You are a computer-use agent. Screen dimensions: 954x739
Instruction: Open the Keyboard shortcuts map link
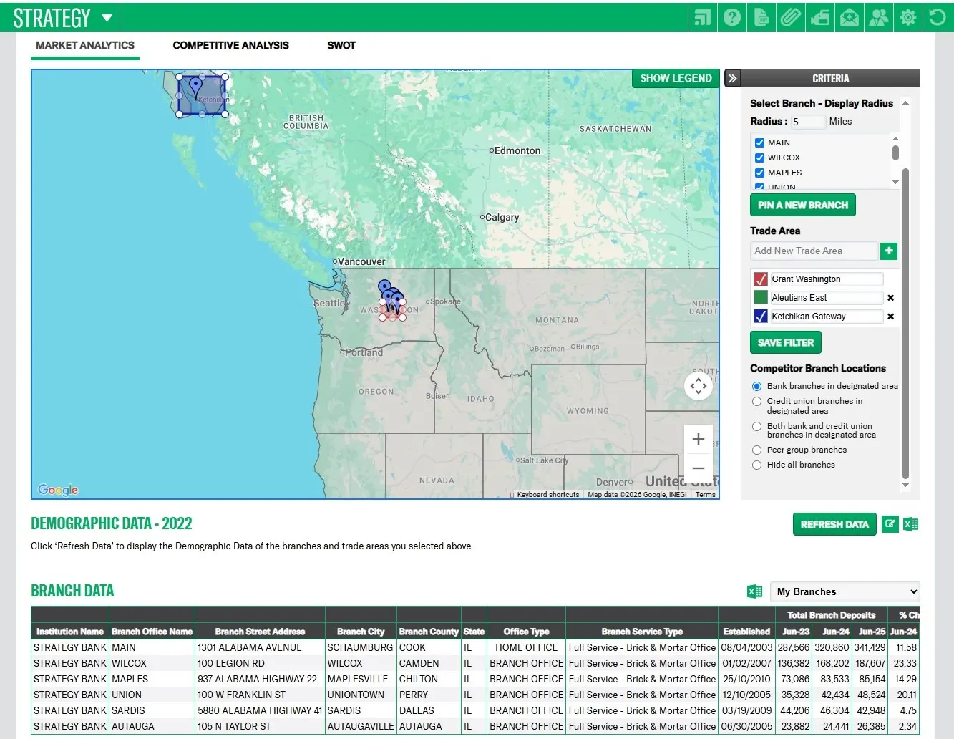tap(548, 494)
